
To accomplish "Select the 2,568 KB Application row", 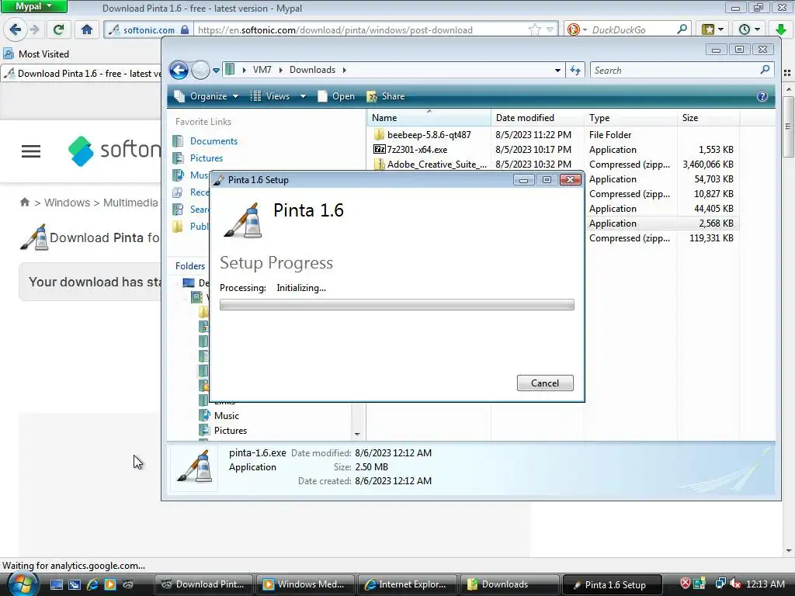I will pos(661,223).
